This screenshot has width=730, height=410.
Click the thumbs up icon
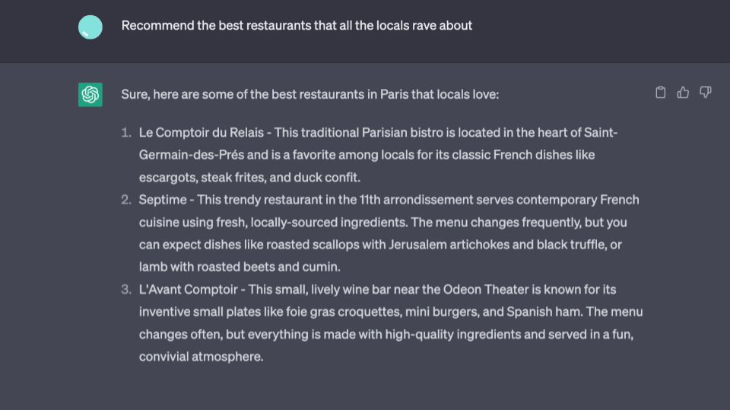click(683, 93)
